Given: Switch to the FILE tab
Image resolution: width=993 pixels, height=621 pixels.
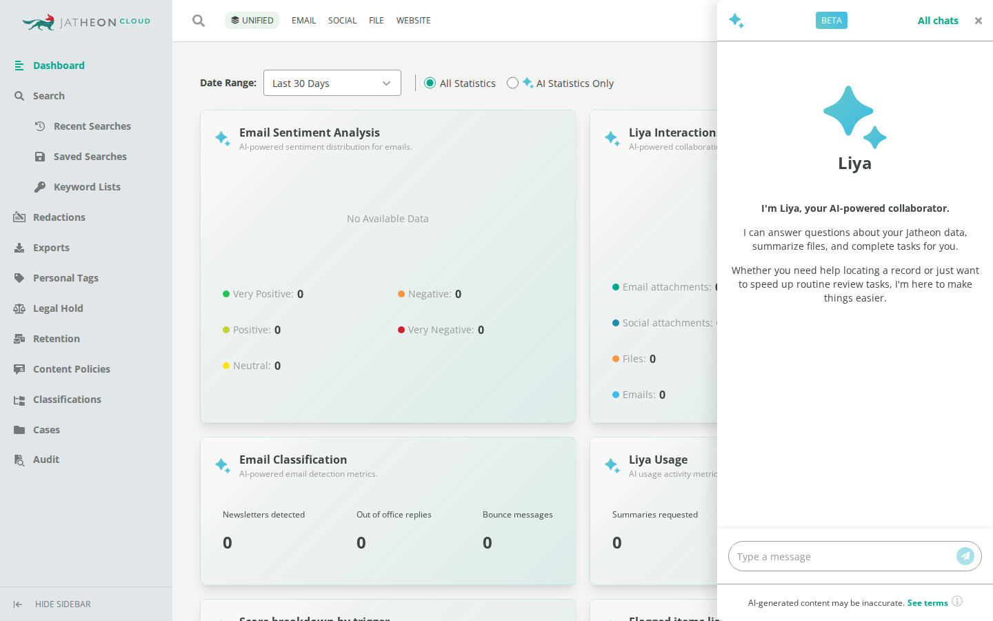Looking at the screenshot, I should 377,21.
